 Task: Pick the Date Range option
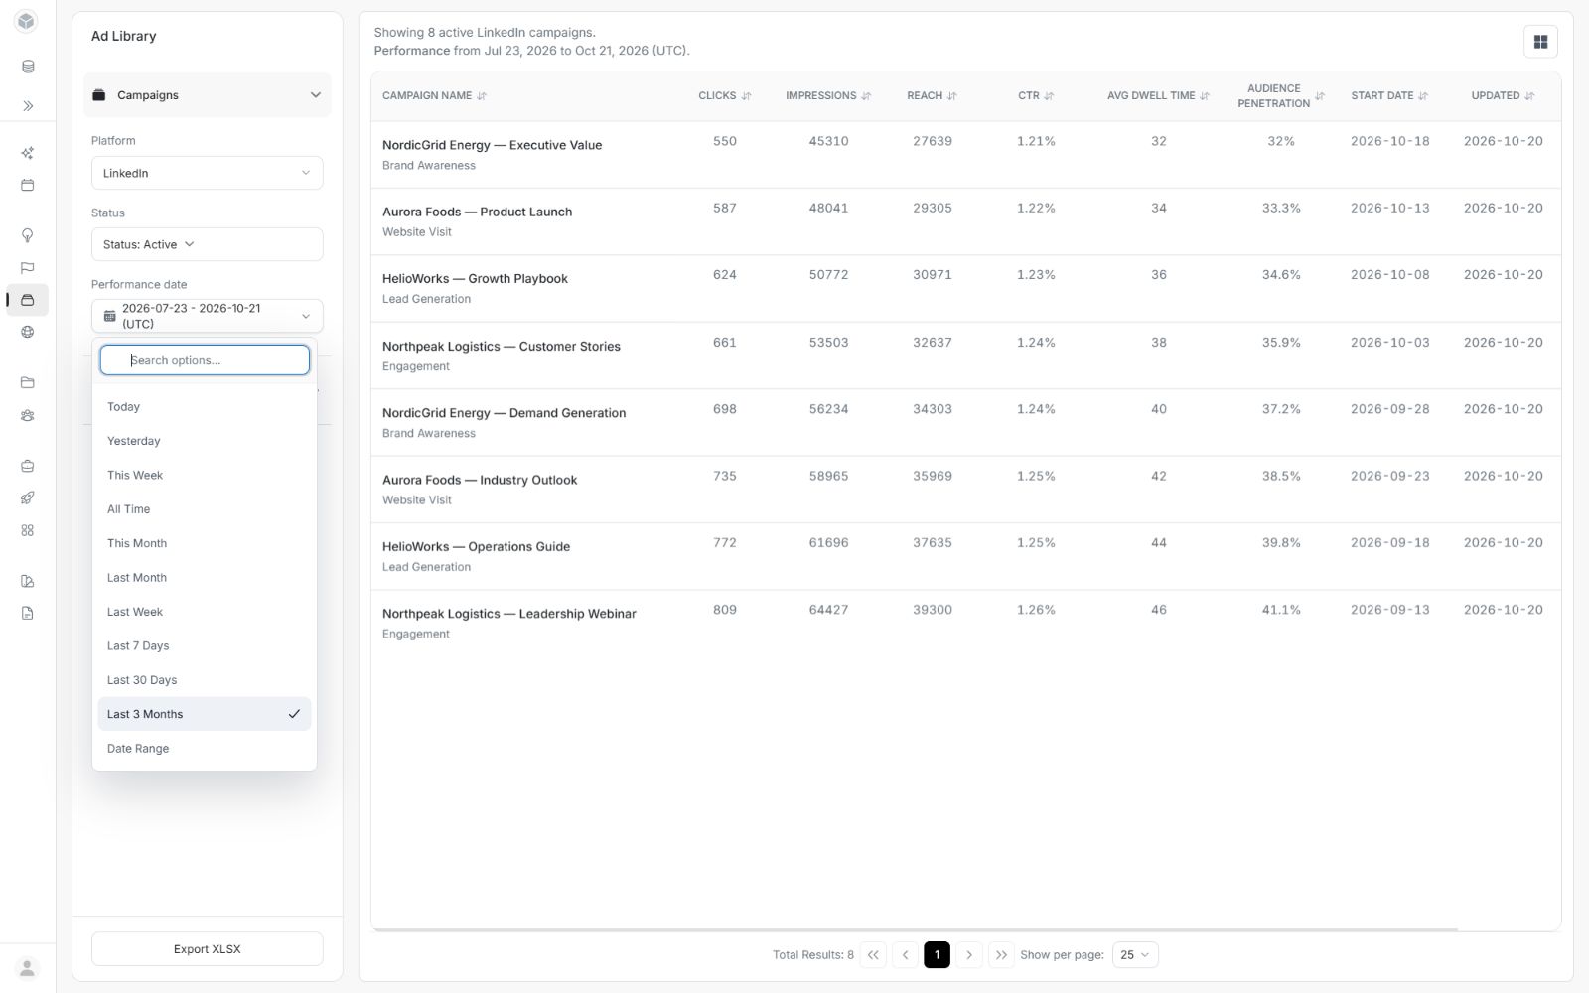tap(205, 749)
